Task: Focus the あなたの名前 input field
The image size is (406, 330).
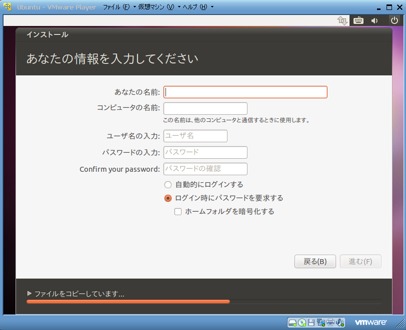Action: [245, 92]
